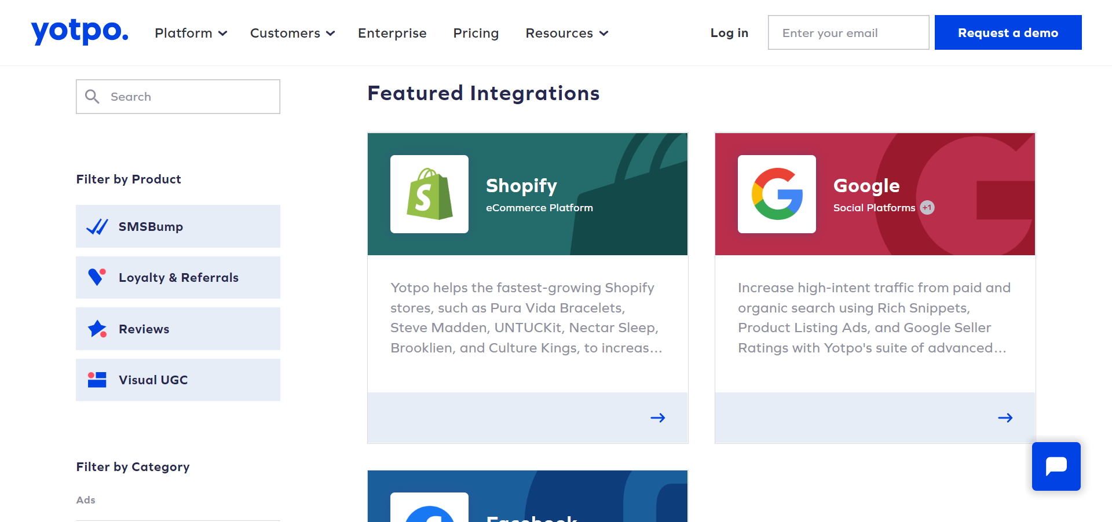Open the Shopify integration via its arrow link
The height and width of the screenshot is (522, 1112).
657,417
